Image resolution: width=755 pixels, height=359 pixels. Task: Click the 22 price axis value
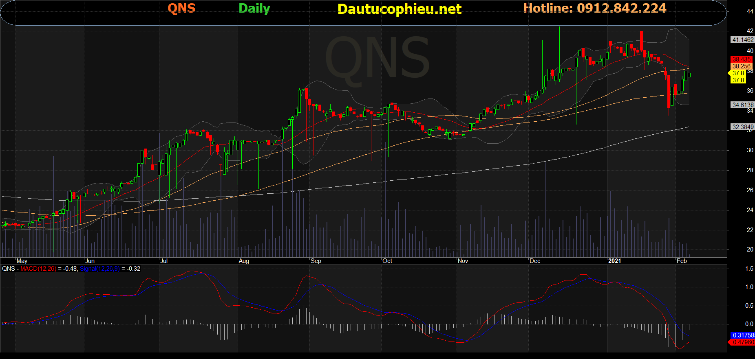pos(750,230)
